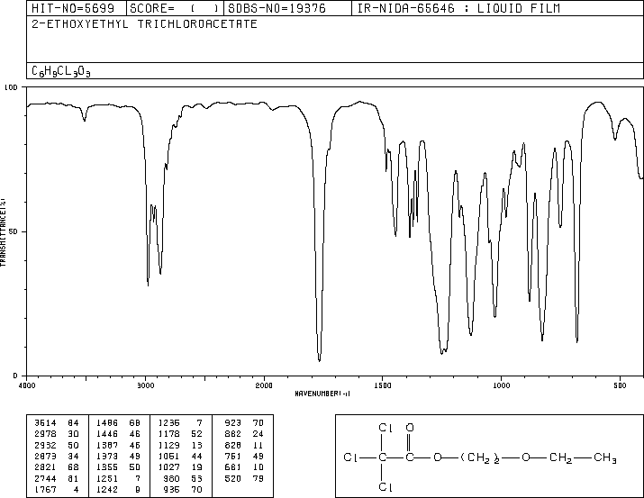Select the IR-NIDA-65646 : LIQUID FILM label
Screen dimensions: 644x498
[x=458, y=8]
